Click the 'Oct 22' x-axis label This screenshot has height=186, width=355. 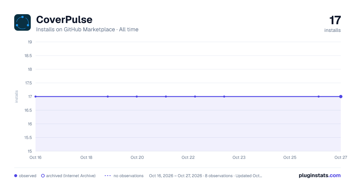(x=188, y=157)
